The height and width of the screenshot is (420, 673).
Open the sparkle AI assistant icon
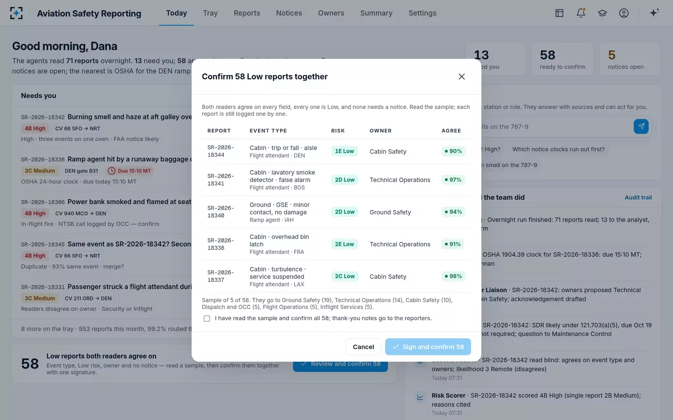[x=654, y=13]
